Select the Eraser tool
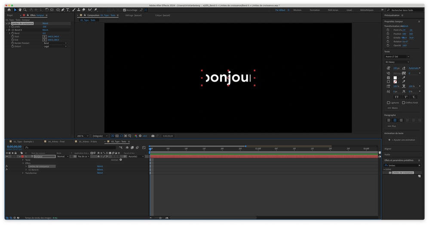 click(84, 10)
